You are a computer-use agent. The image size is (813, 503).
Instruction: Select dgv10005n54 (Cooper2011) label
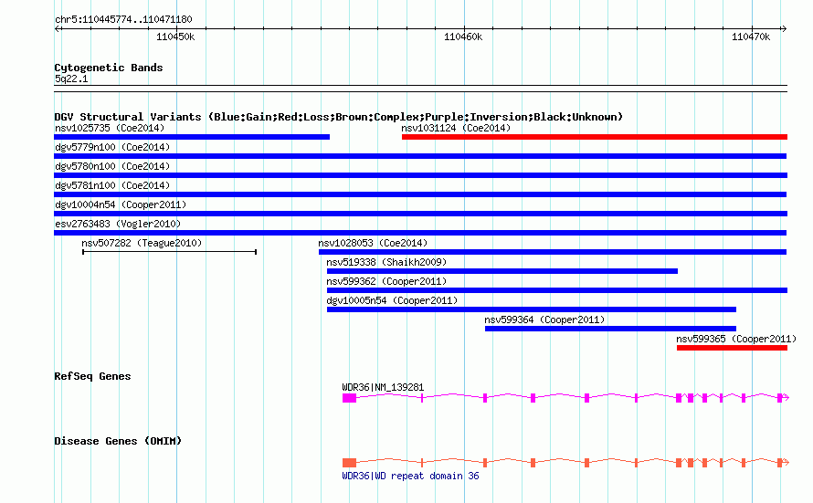(x=392, y=300)
